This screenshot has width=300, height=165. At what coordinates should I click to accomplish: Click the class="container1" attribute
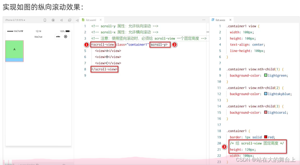click(132, 45)
